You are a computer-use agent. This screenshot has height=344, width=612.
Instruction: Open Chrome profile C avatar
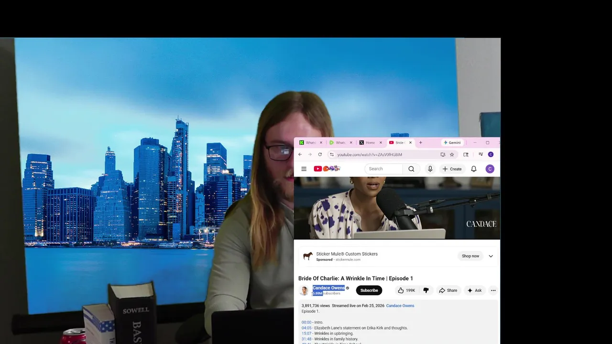click(491, 154)
